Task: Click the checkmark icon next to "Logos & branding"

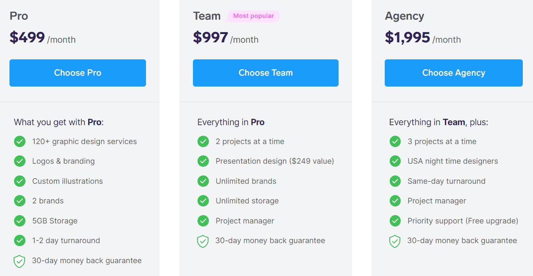Action: click(x=20, y=161)
